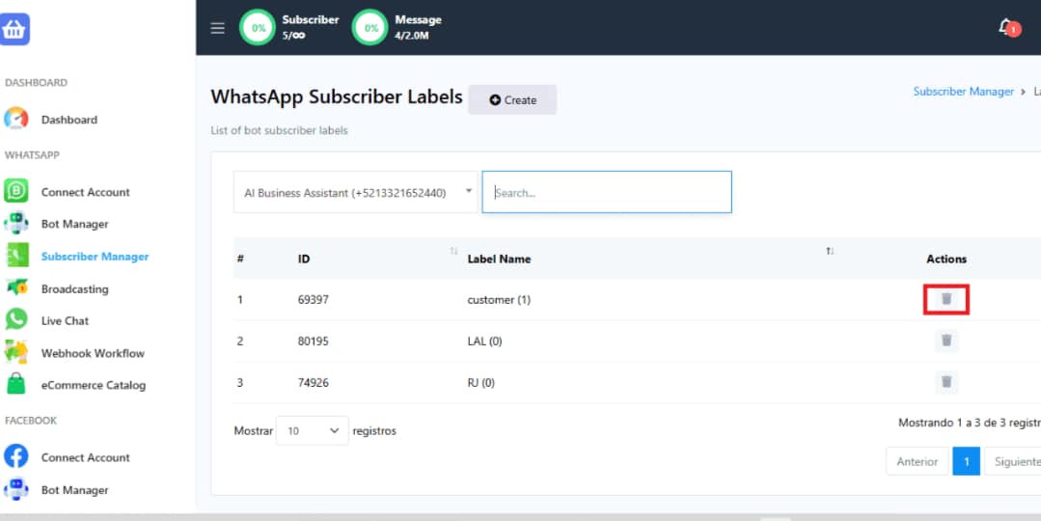Open WhatsApp Live Chat
The height and width of the screenshot is (521, 1041).
pos(64,321)
